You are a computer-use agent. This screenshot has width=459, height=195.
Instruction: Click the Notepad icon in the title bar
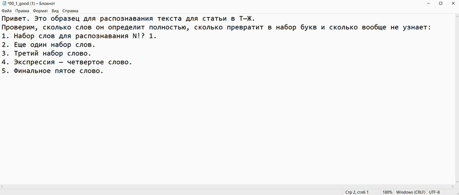[x=4, y=4]
